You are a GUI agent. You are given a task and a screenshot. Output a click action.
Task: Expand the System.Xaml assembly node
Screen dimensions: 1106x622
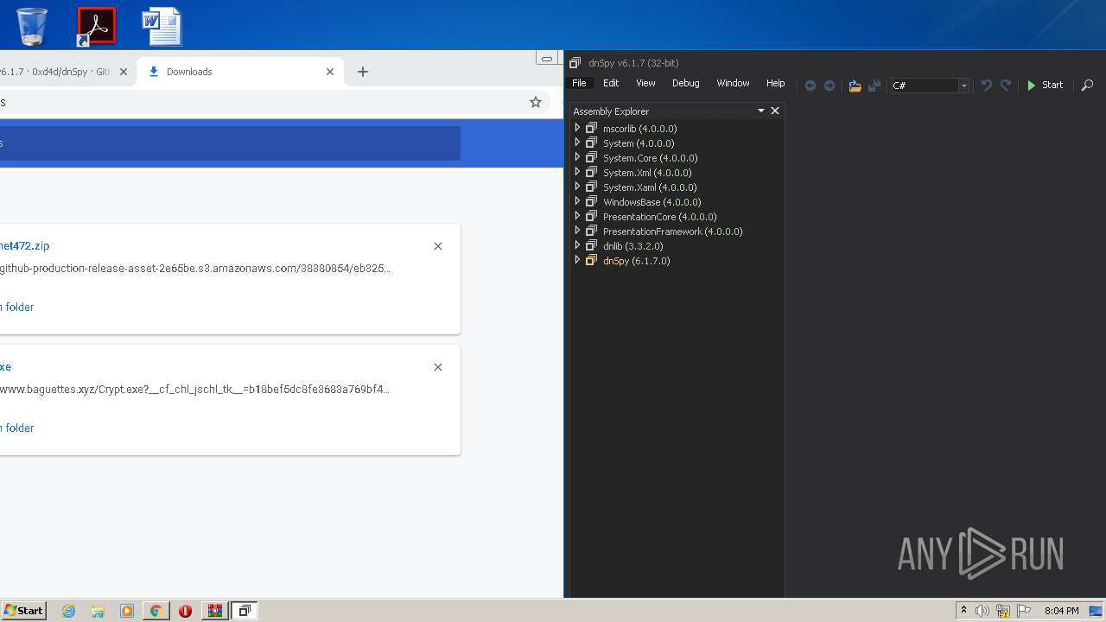pyautogui.click(x=577, y=187)
